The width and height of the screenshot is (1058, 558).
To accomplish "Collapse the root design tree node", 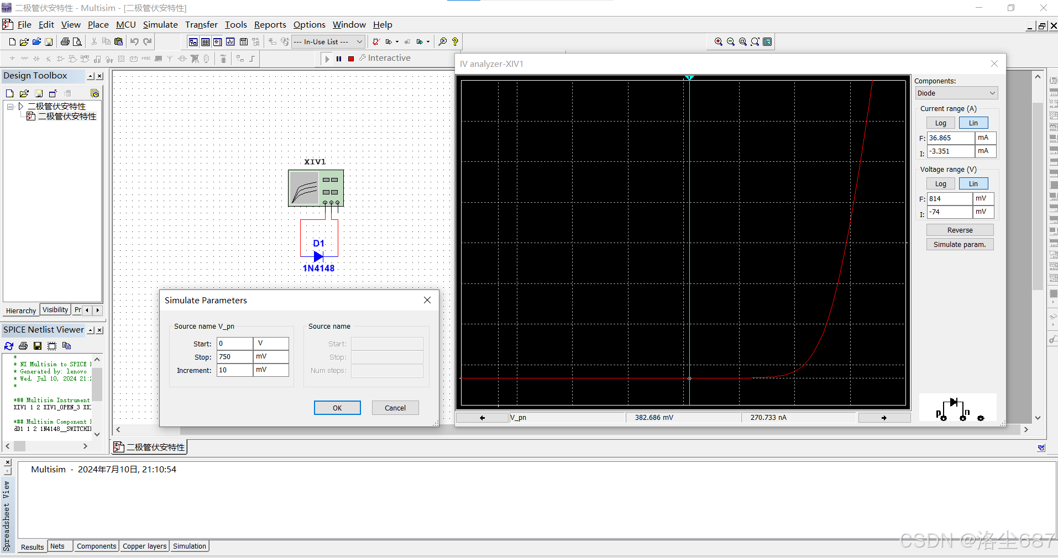I will [10, 107].
